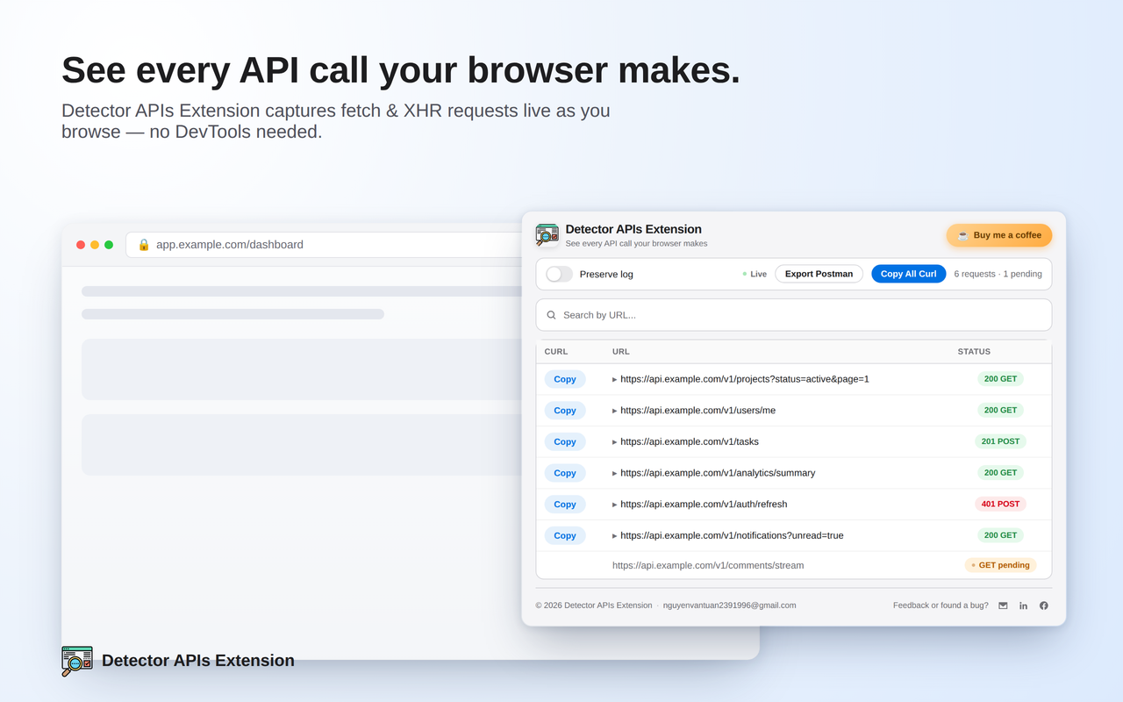This screenshot has width=1123, height=702.
Task: Click the comments/stream URL text
Action: coord(708,565)
